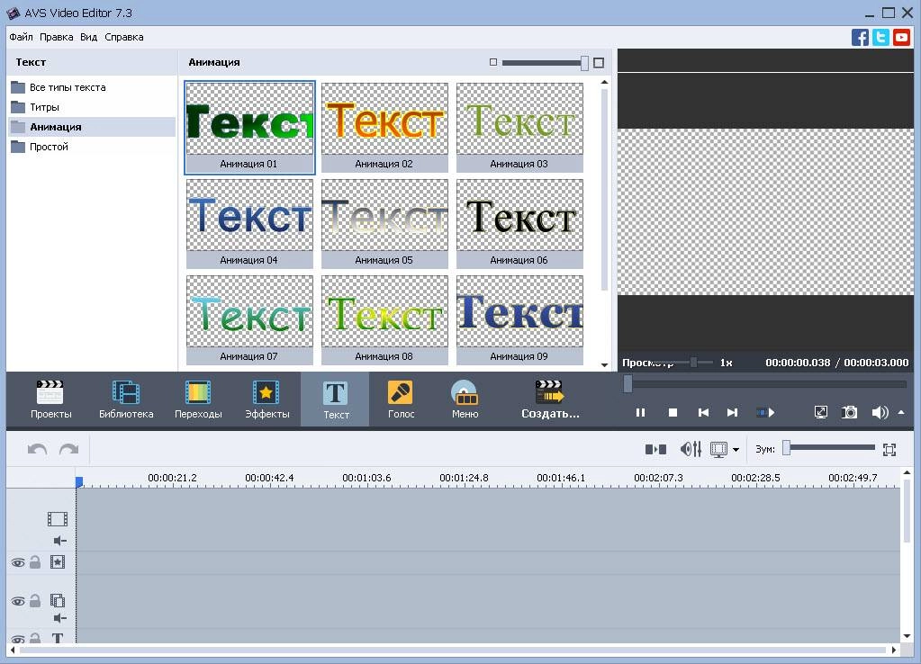Select Все типы текста folder

92,87
